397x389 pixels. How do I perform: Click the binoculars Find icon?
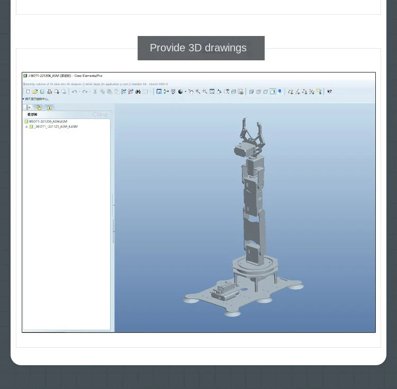(138, 92)
